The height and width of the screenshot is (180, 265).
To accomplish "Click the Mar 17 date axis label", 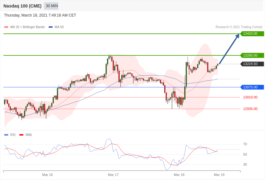I will [113, 175].
